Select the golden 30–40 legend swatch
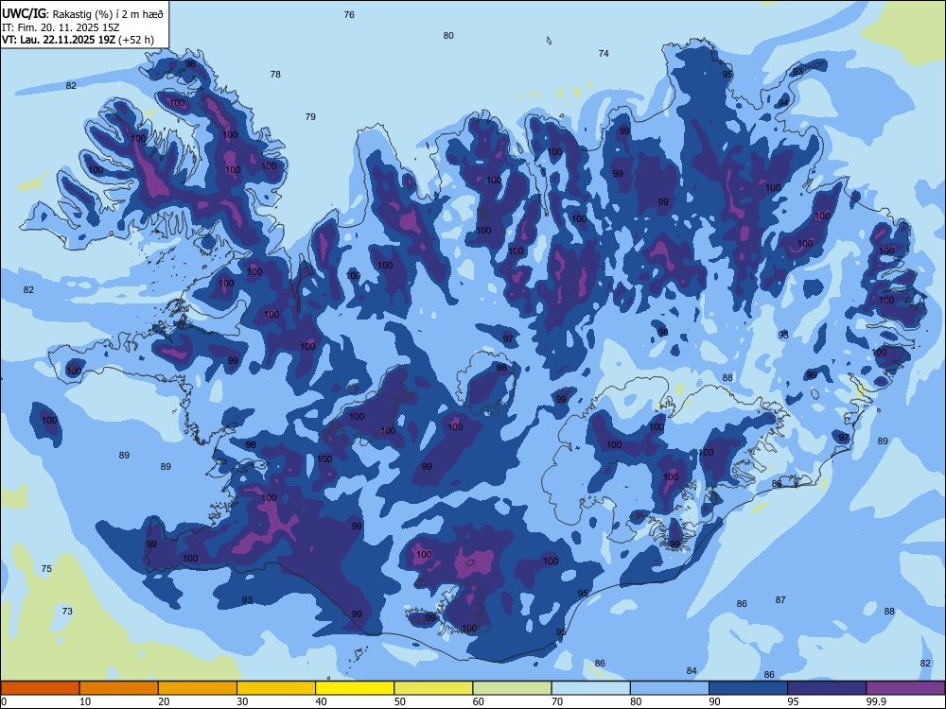The image size is (946, 709). [x=276, y=688]
